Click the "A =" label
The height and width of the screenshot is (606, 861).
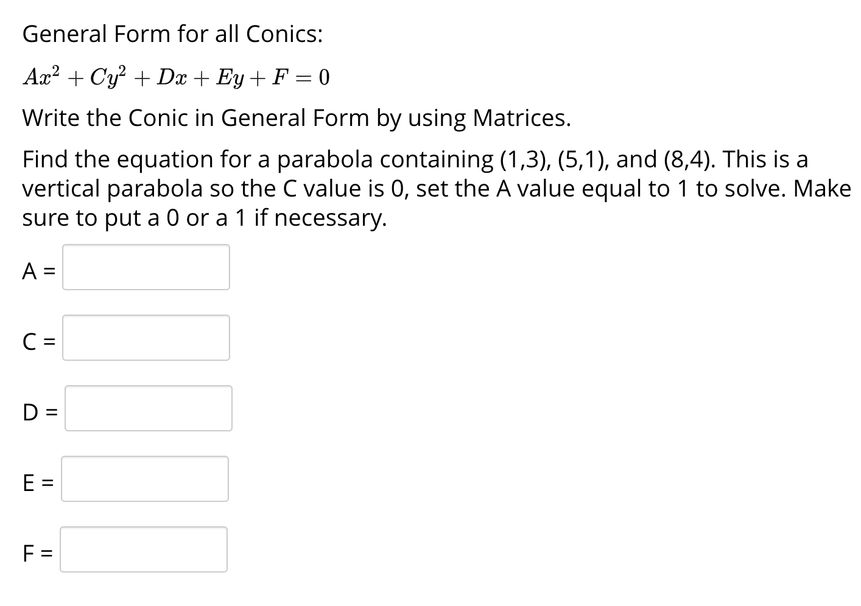[x=39, y=271]
